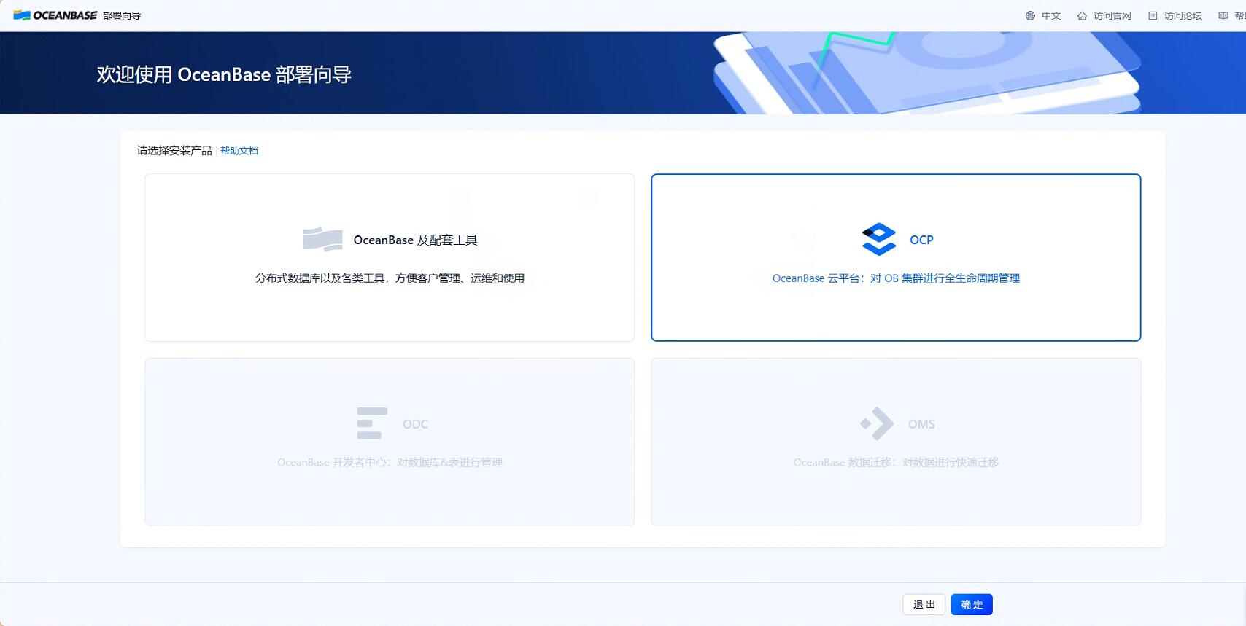
Task: Visit the official site via 访问官网
Action: [1112, 15]
